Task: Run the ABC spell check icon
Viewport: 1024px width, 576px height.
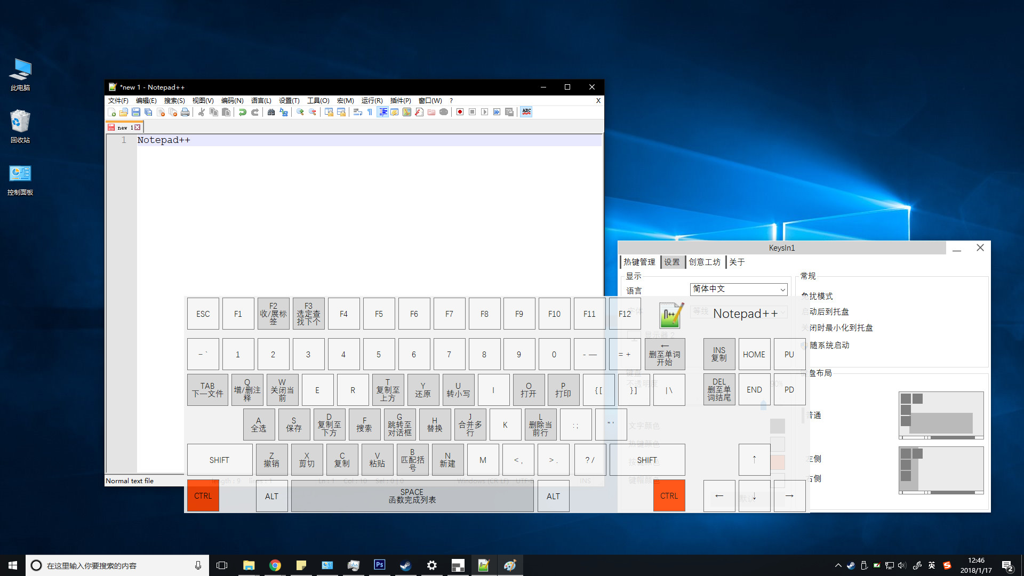Action: (x=526, y=112)
